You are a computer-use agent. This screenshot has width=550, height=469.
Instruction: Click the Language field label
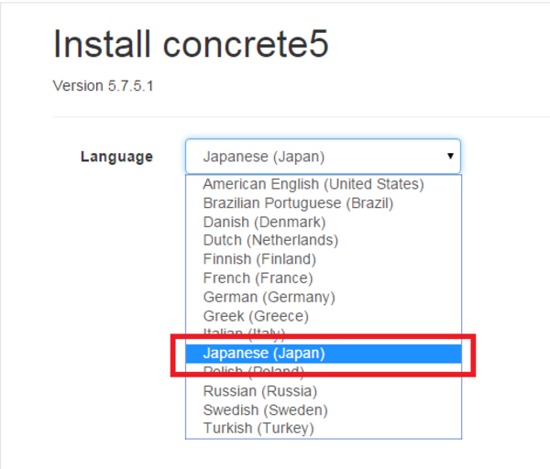tap(116, 157)
